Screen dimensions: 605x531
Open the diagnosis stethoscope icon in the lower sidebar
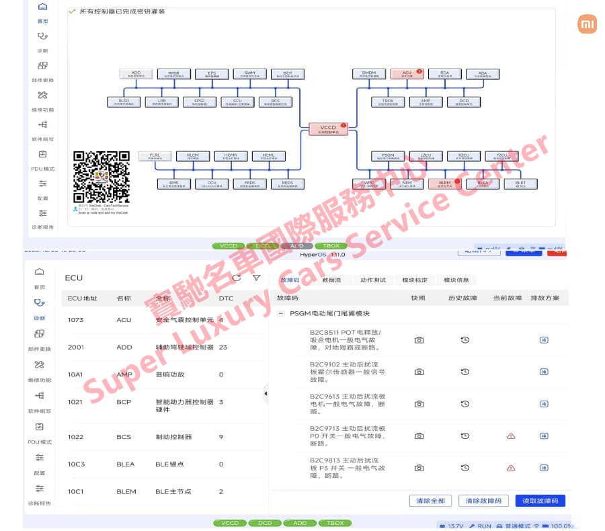coord(40,302)
